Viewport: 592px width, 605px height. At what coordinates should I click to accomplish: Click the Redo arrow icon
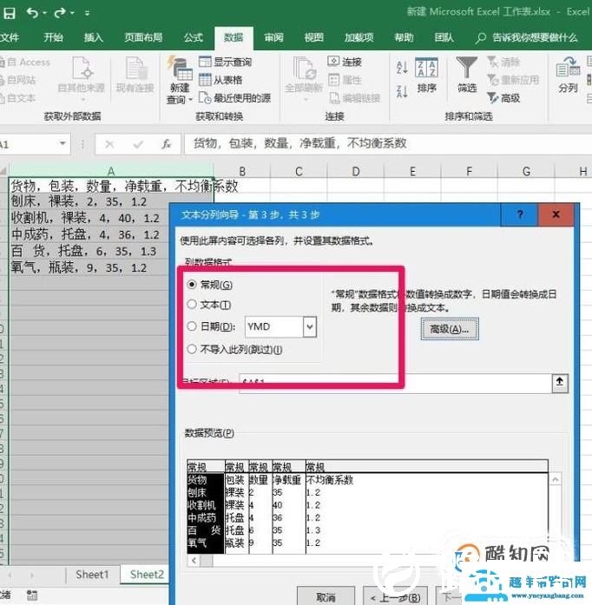60,13
